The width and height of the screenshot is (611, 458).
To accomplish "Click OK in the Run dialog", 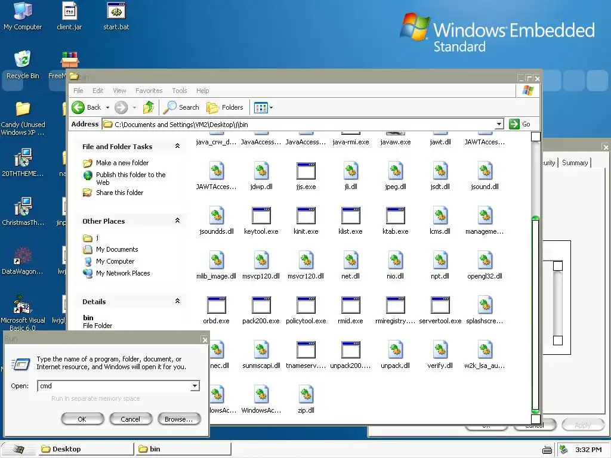I will coord(82,419).
